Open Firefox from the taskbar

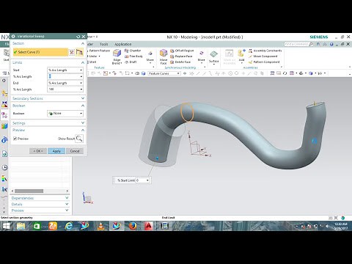pyautogui.click(x=133, y=226)
